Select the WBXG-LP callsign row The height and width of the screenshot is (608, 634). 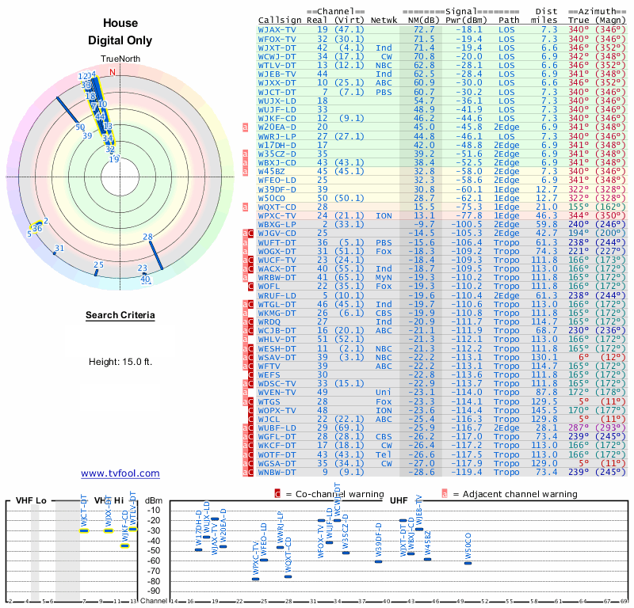(277, 225)
